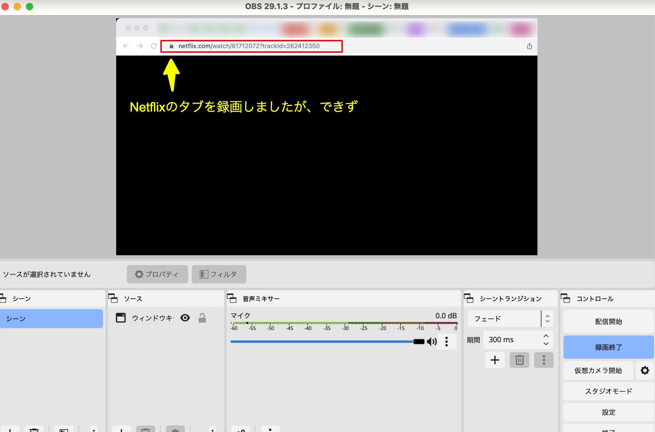Image resolution: width=655 pixels, height=432 pixels.
Task: Open the フィルタ filters button
Action: 219,274
